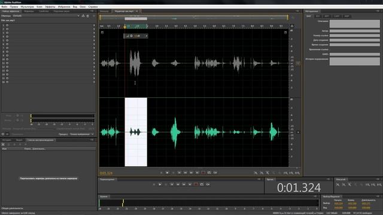Viewport: 383px width, 215px height.
Task: Click first zoom icon in Масштаб panel
Action: 338,185
